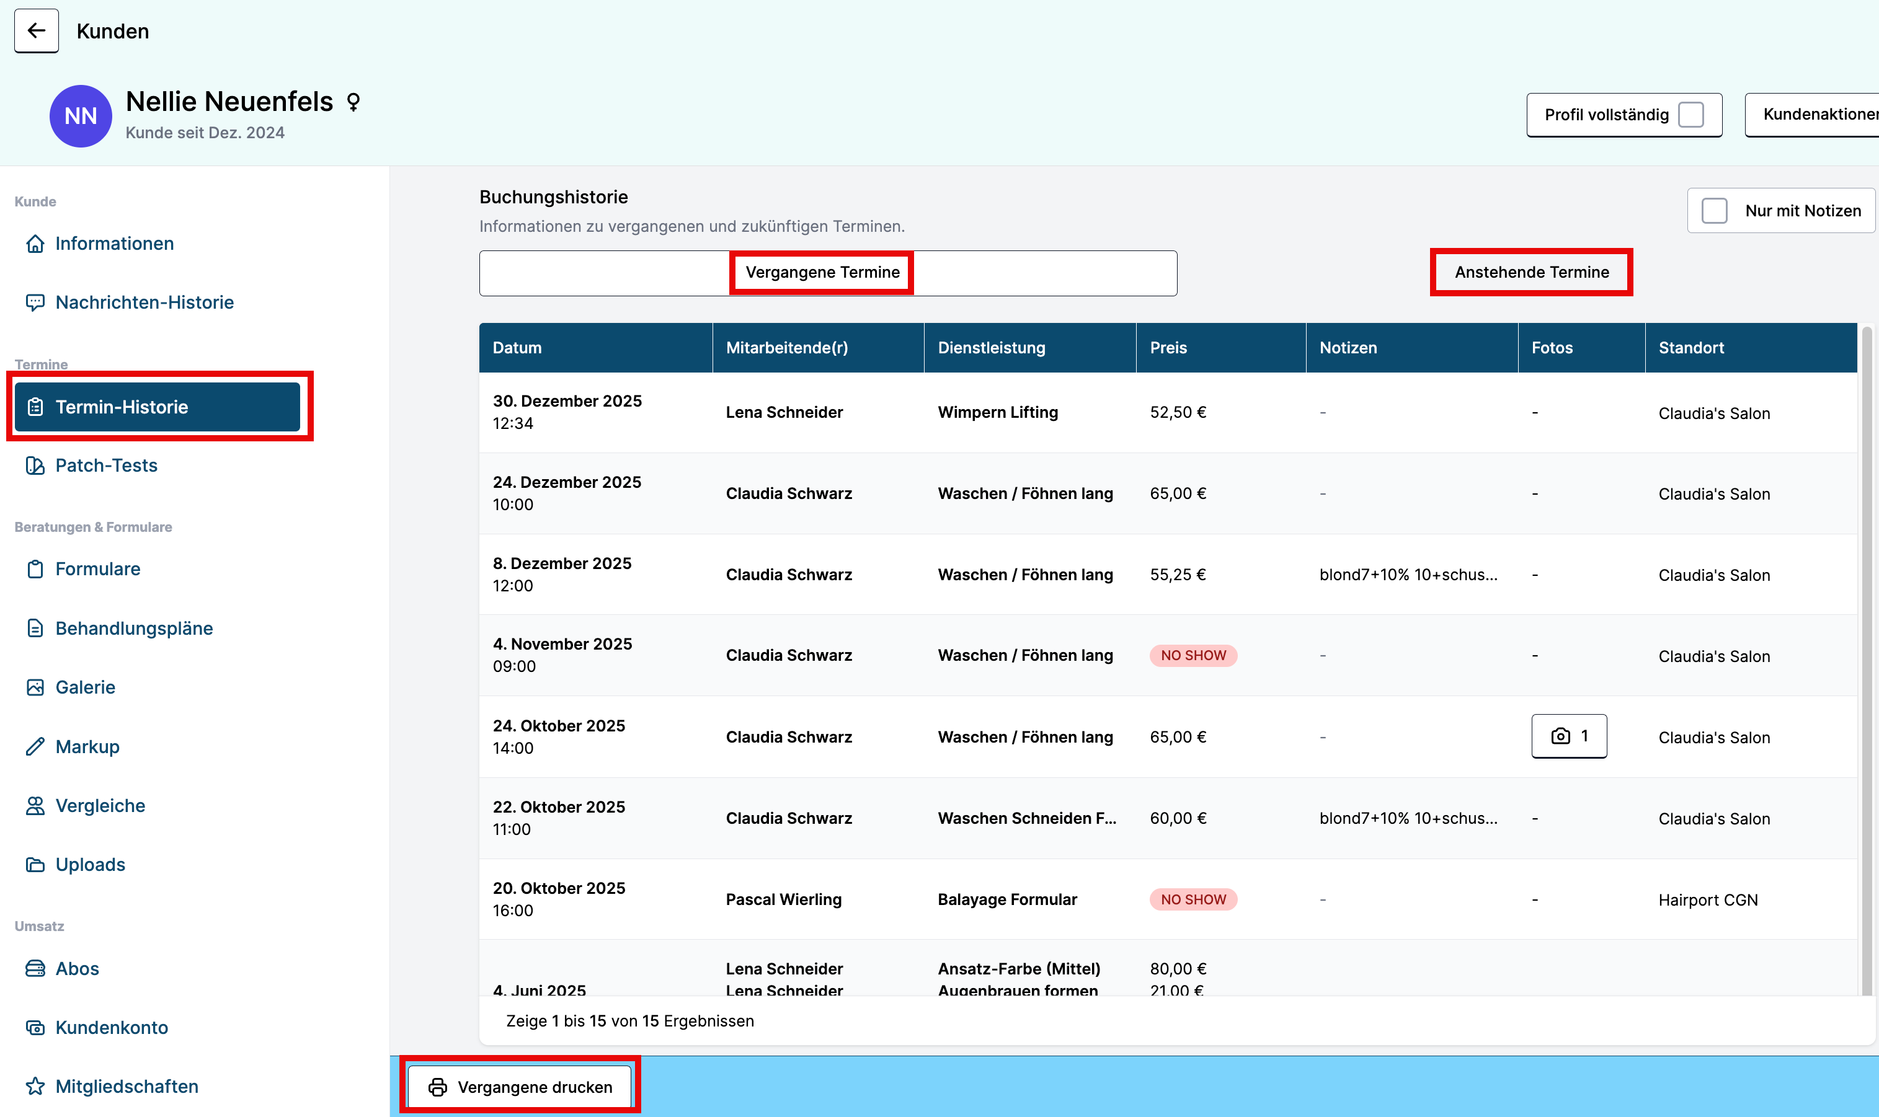Click the NN customer avatar
This screenshot has width=1879, height=1117.
[81, 116]
